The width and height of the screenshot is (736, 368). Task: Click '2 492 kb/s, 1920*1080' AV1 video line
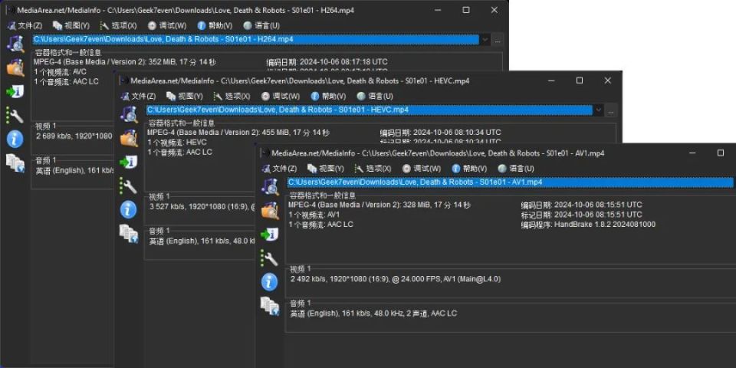point(396,279)
